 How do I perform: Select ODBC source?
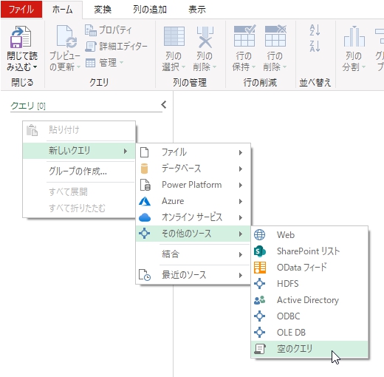pos(309,316)
